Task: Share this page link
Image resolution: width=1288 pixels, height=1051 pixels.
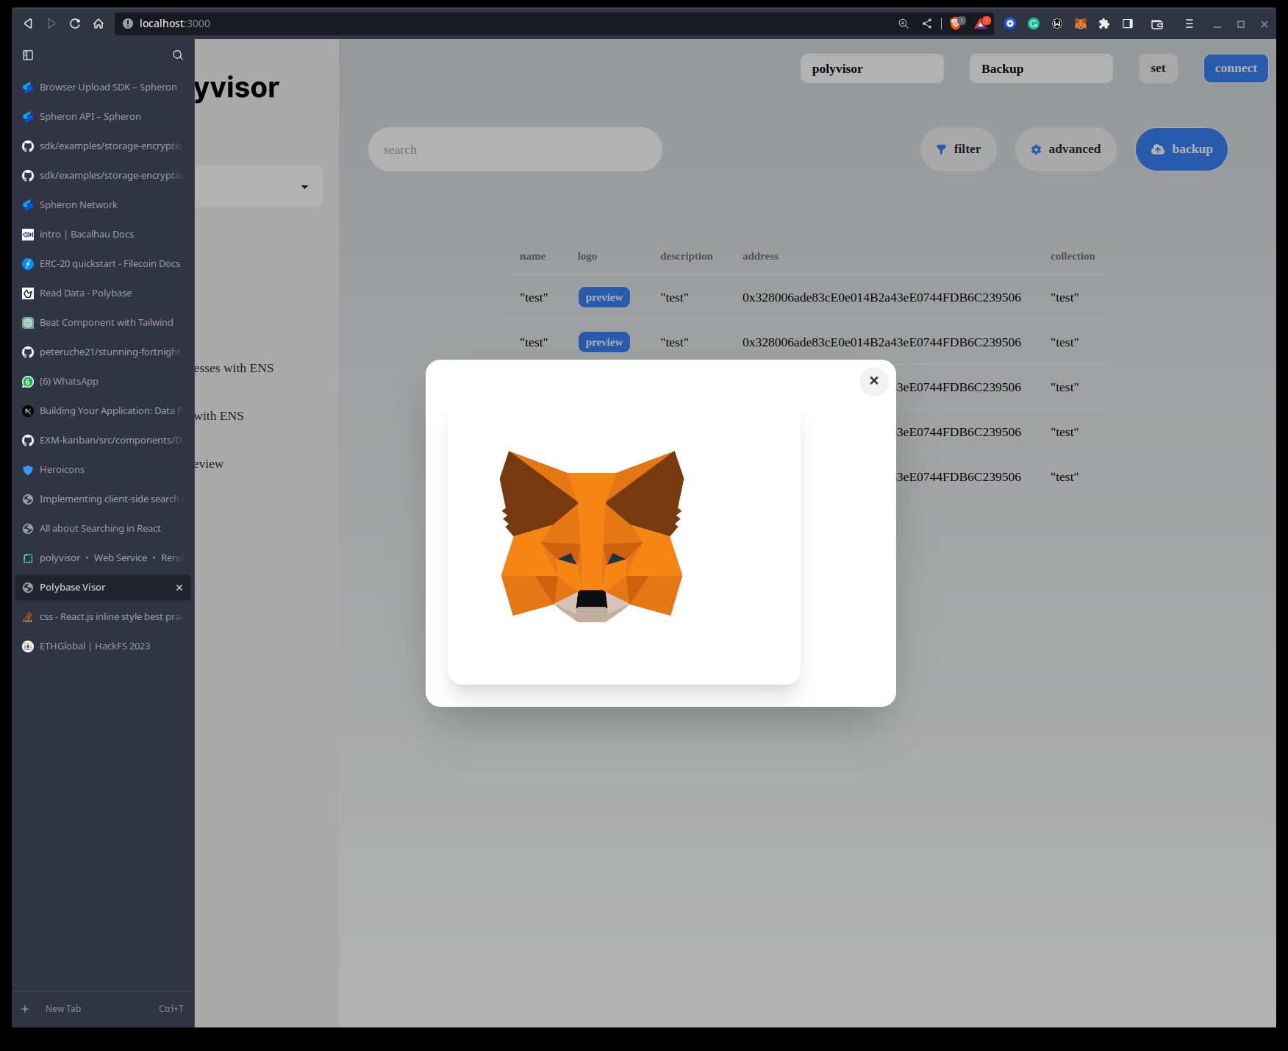Action: point(927,24)
